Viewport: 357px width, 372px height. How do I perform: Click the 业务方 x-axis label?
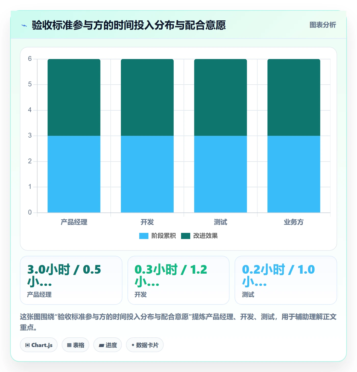coord(294,222)
